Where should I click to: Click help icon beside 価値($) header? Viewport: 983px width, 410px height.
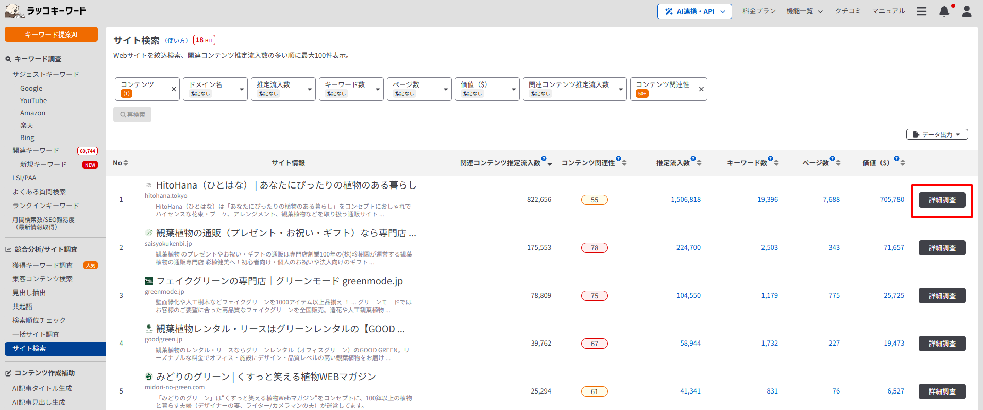tap(896, 159)
